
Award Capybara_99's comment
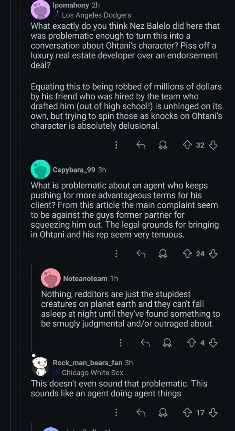(163, 253)
